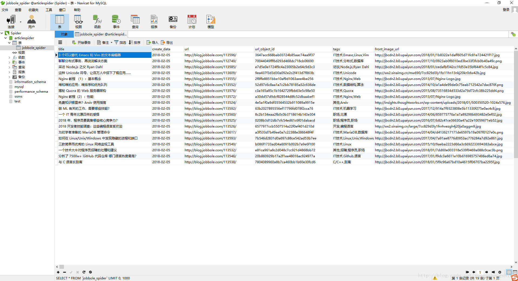The image size is (518, 281).
Task: Switch to form view mode
Action: [x=515, y=272]
